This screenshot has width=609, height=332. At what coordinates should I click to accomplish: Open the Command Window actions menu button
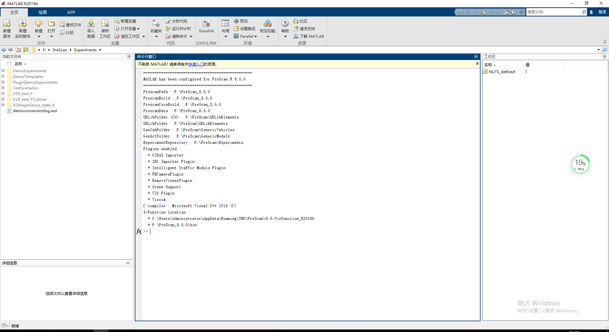coord(476,57)
